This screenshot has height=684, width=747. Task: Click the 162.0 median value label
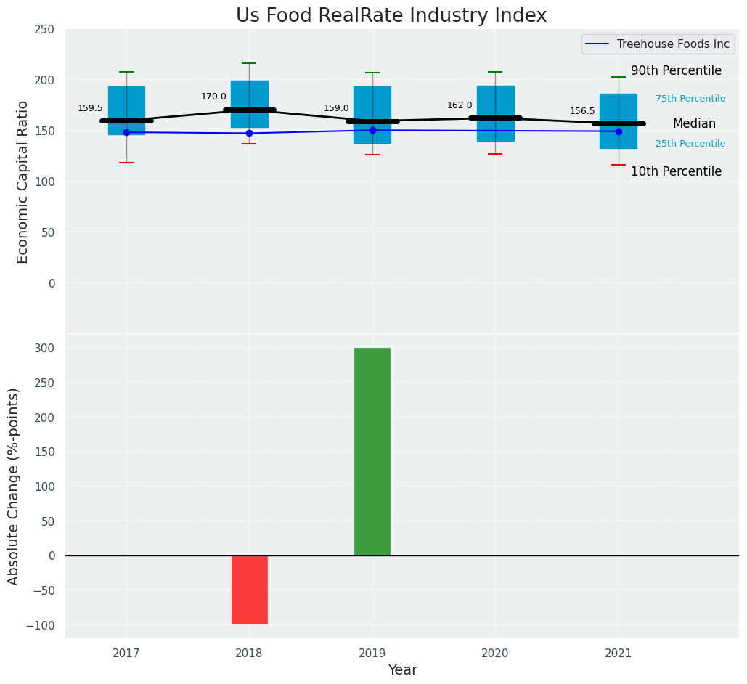460,105
